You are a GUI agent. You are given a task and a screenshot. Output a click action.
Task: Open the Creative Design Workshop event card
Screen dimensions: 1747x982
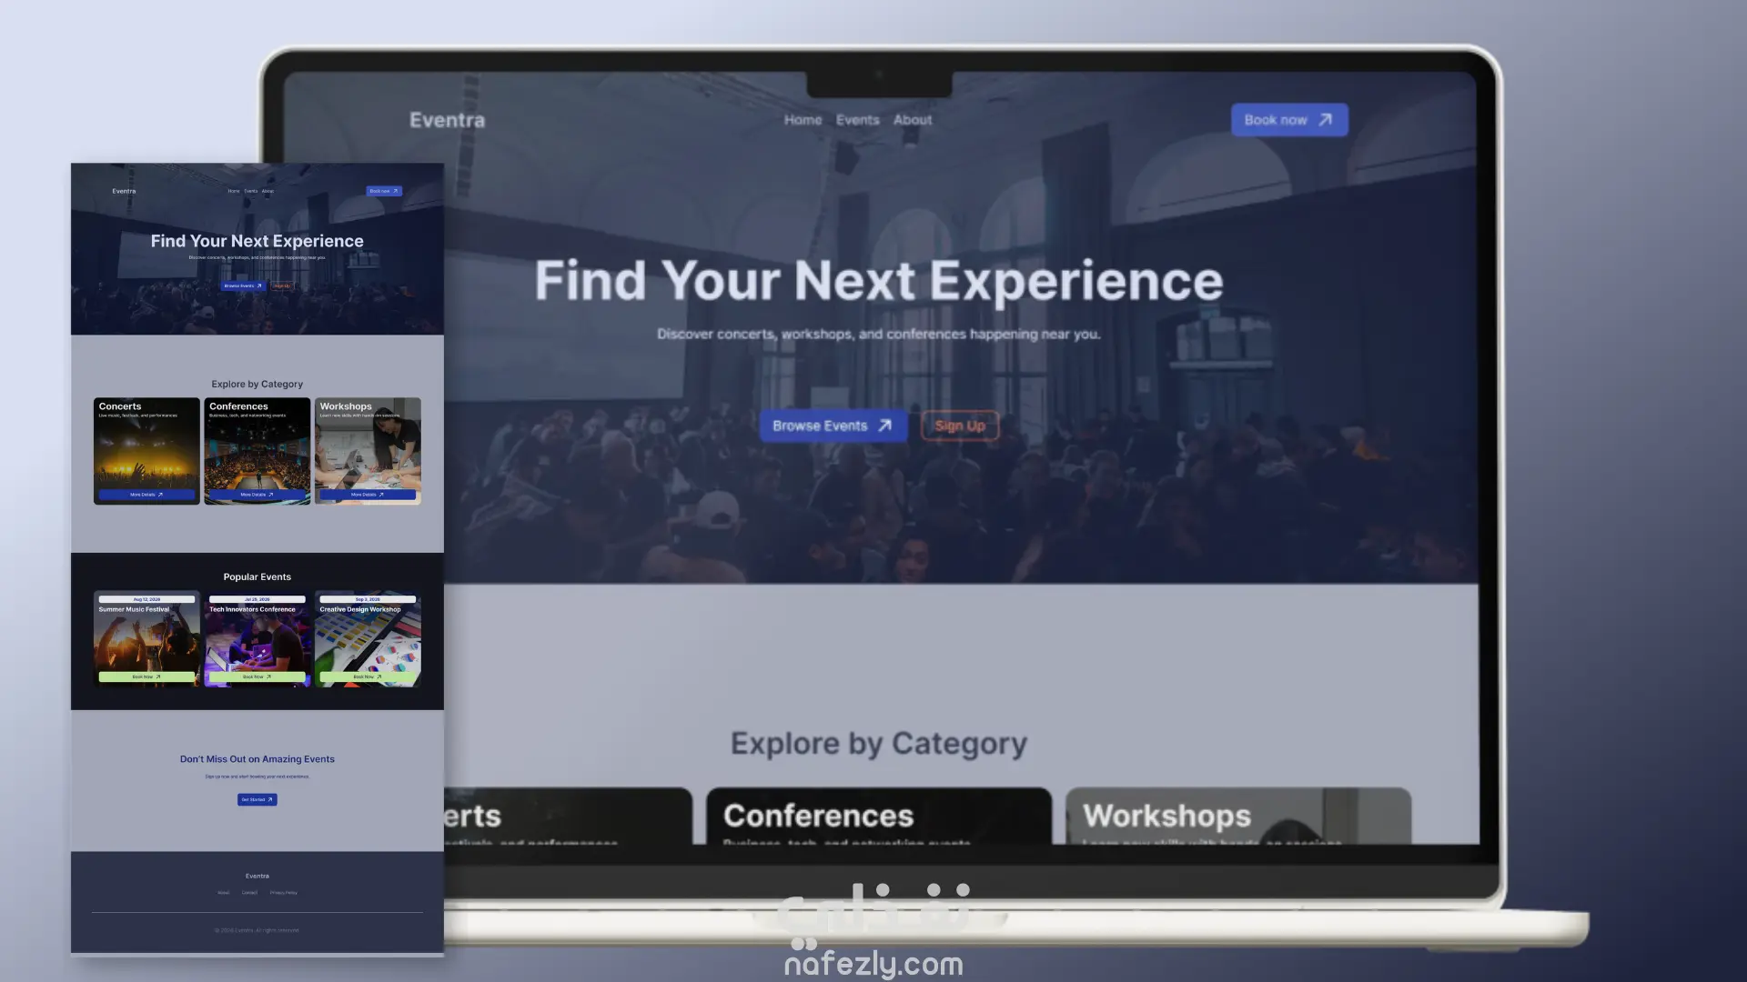point(368,638)
